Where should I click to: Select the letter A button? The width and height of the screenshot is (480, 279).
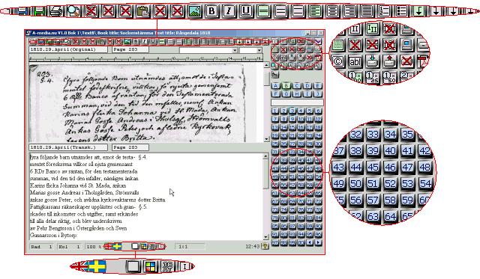[x=276, y=86]
